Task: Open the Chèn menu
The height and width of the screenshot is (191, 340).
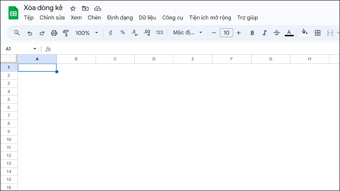Action: click(94, 17)
